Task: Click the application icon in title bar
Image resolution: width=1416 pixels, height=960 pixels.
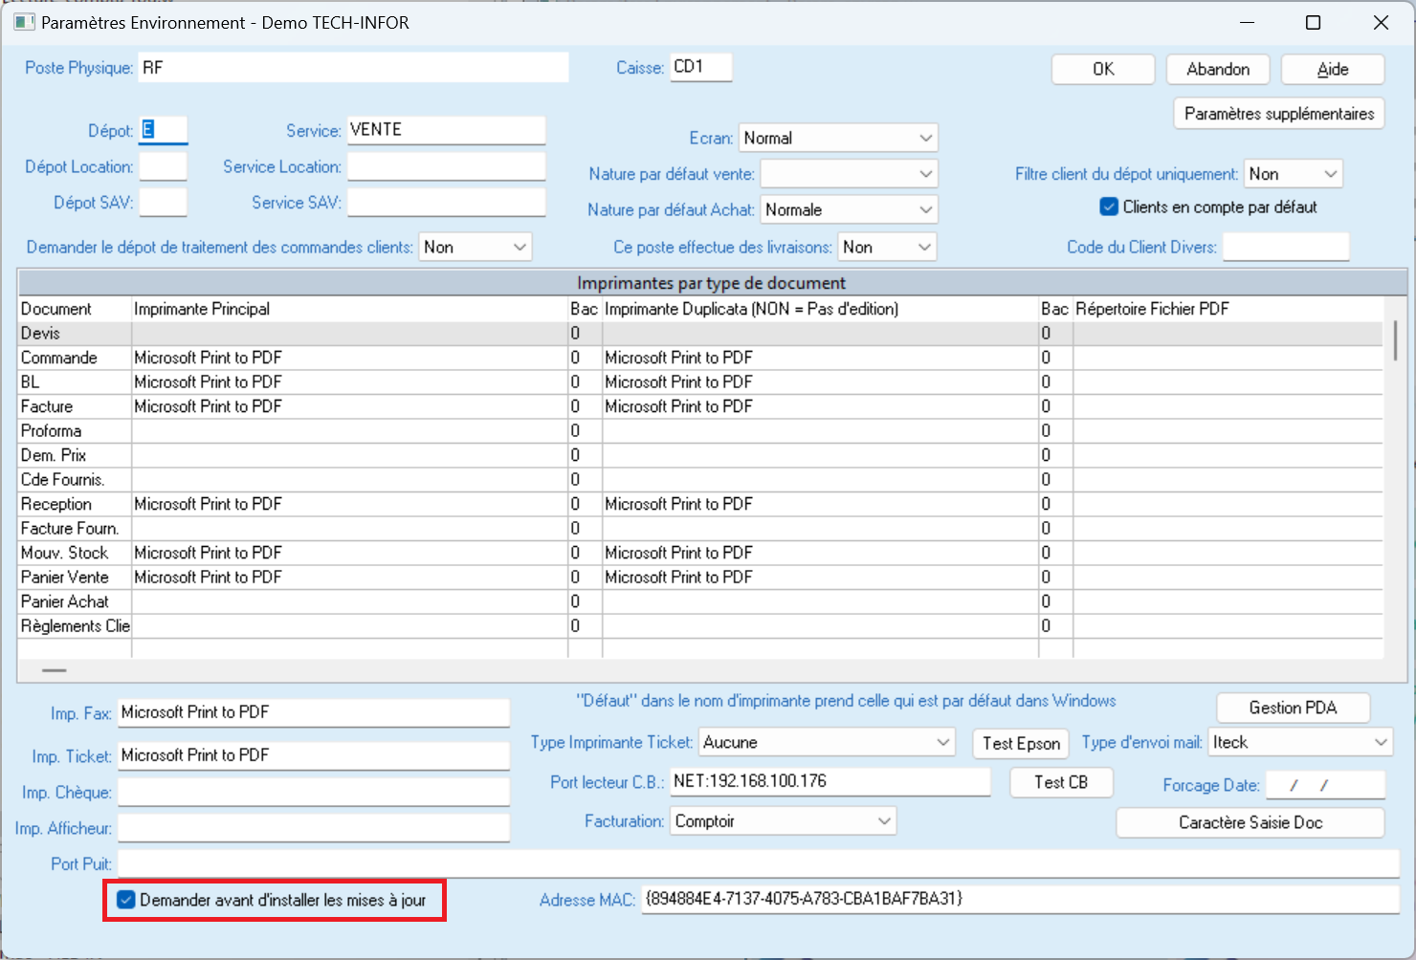Action: click(24, 22)
